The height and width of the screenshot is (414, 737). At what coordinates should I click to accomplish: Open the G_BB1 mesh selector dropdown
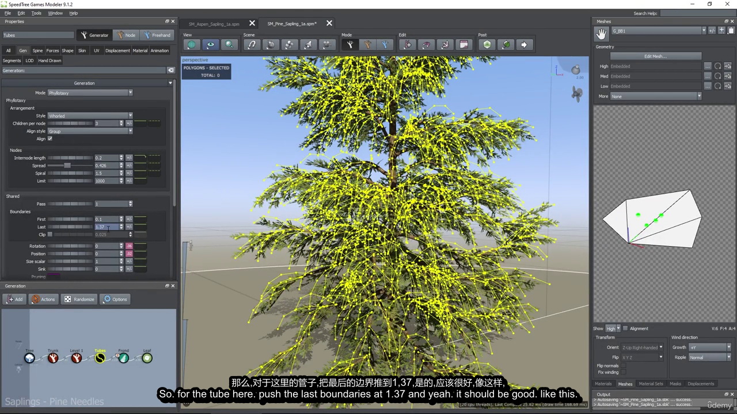[x=658, y=30]
